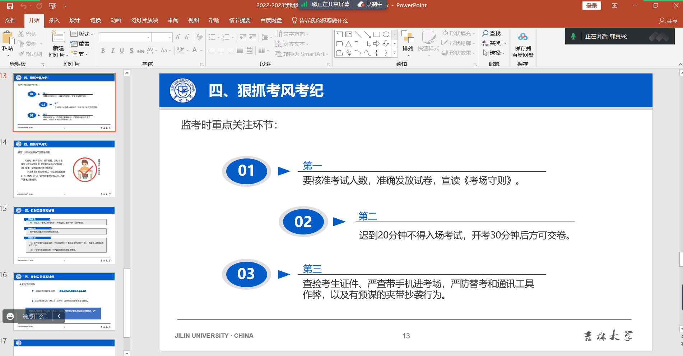Choose the triangle shape in shapes gallery
This screenshot has width=683, height=356.
[x=348, y=44]
